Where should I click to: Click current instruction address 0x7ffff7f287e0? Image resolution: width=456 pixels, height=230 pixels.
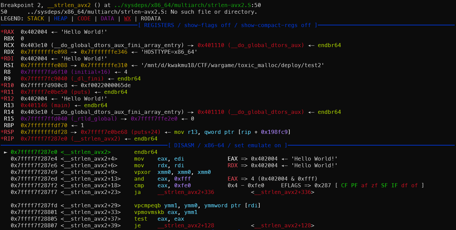point(34,152)
